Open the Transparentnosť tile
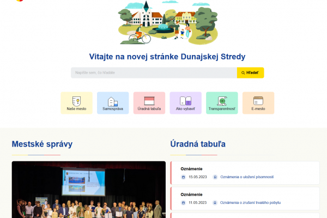Viewport: 327px width, 218px height. [222, 103]
